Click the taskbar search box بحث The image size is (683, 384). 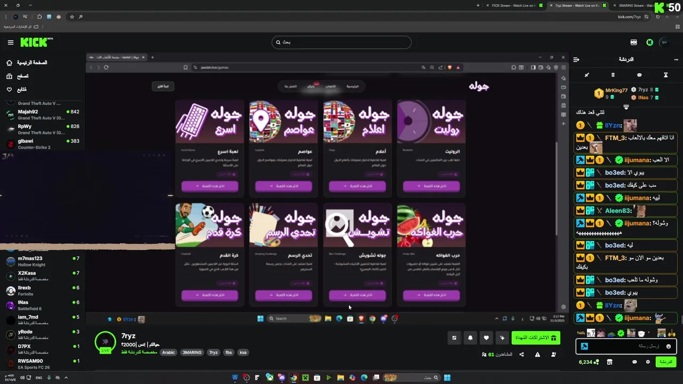point(419,378)
